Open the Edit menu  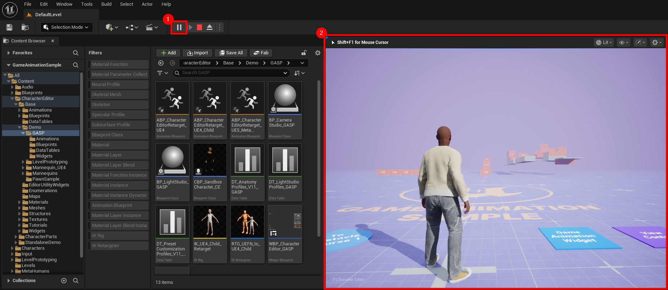44,4
